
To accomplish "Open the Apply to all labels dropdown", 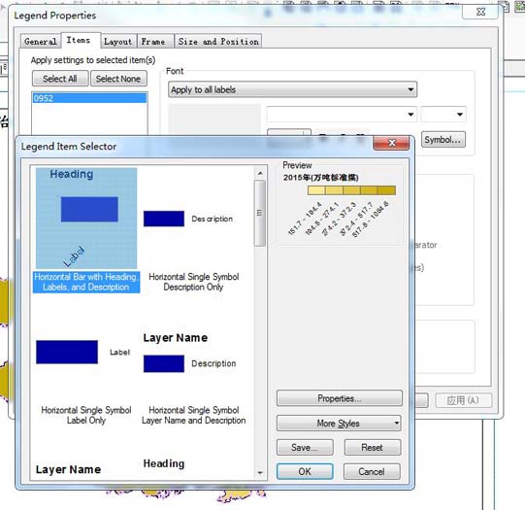I will click(293, 89).
